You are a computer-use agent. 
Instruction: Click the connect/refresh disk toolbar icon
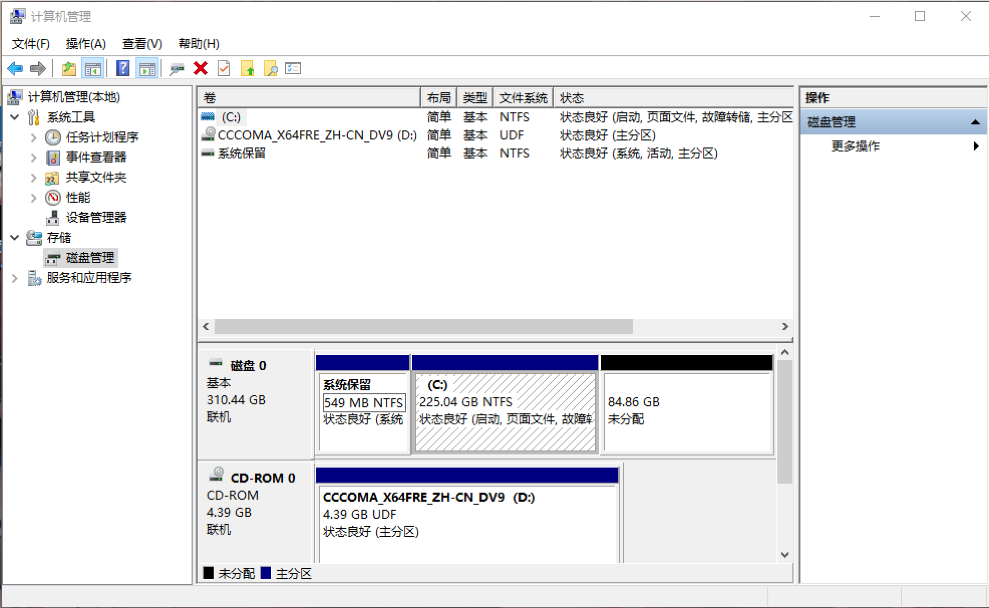pyautogui.click(x=177, y=69)
